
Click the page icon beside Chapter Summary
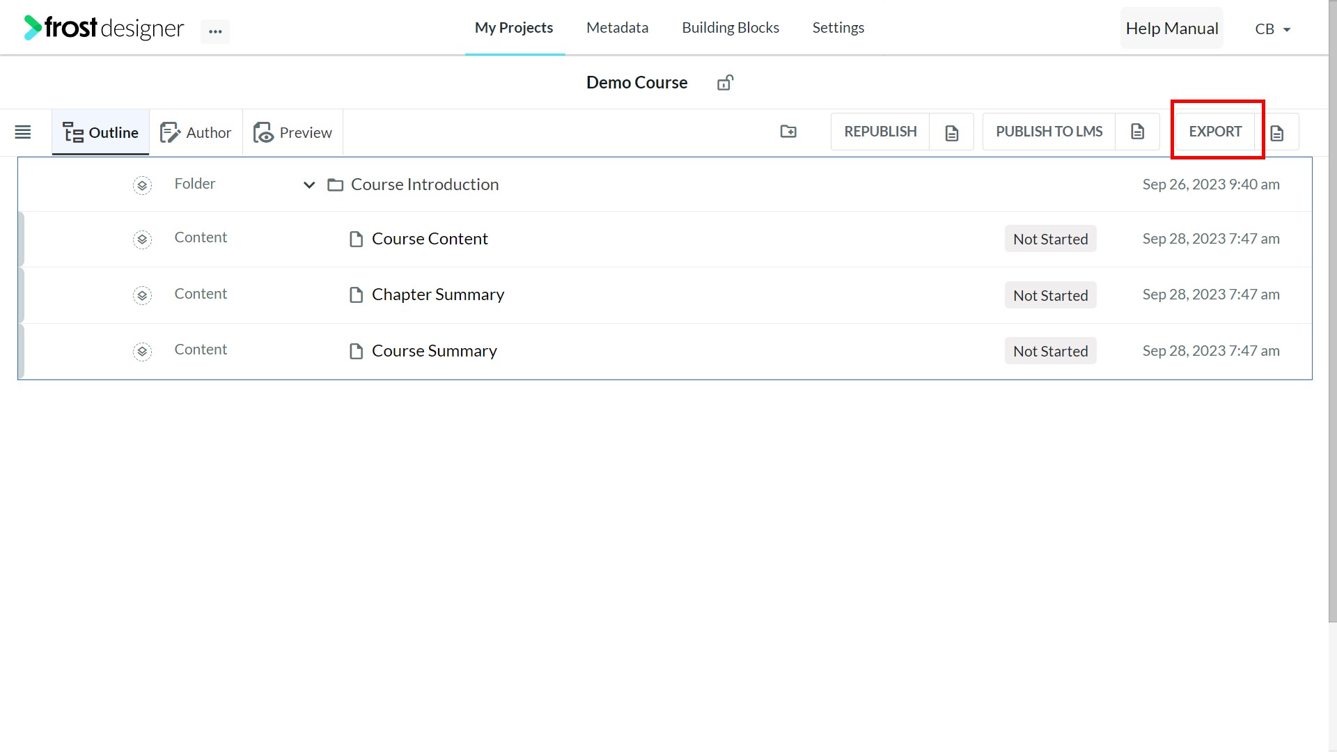coord(356,295)
